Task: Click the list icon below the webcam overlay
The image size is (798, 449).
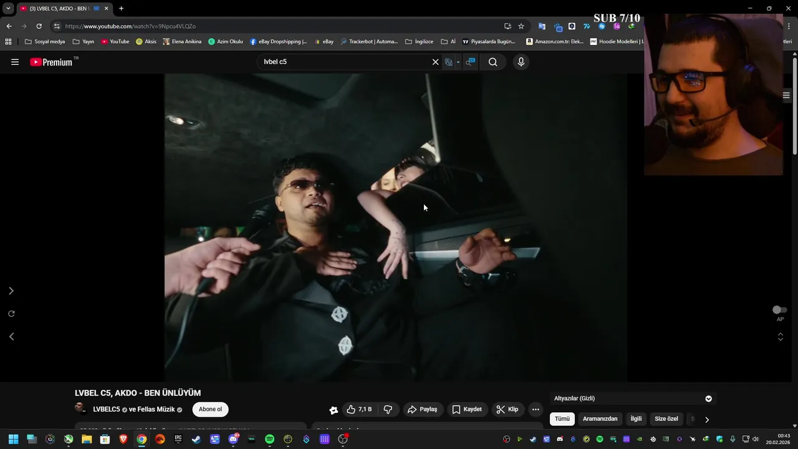Action: coord(786,95)
